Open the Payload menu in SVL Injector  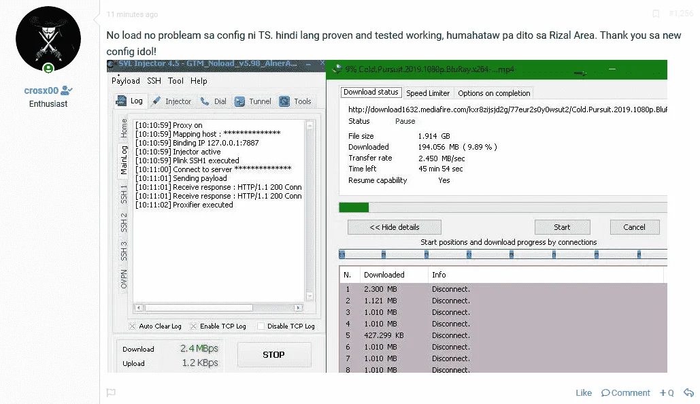click(x=125, y=81)
